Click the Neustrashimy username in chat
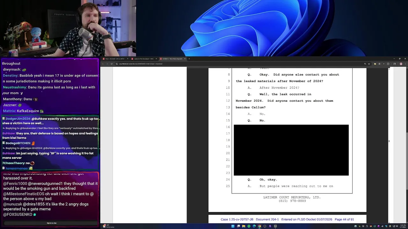Viewport: 408px width, 229px height. (15, 87)
